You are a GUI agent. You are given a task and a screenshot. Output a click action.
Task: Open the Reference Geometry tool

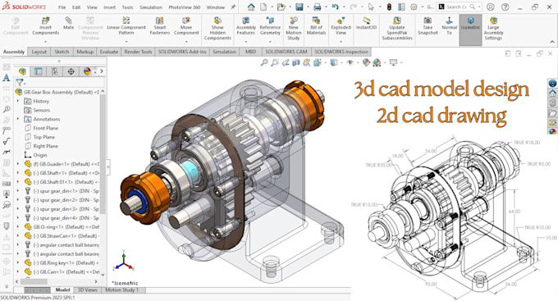tap(270, 26)
